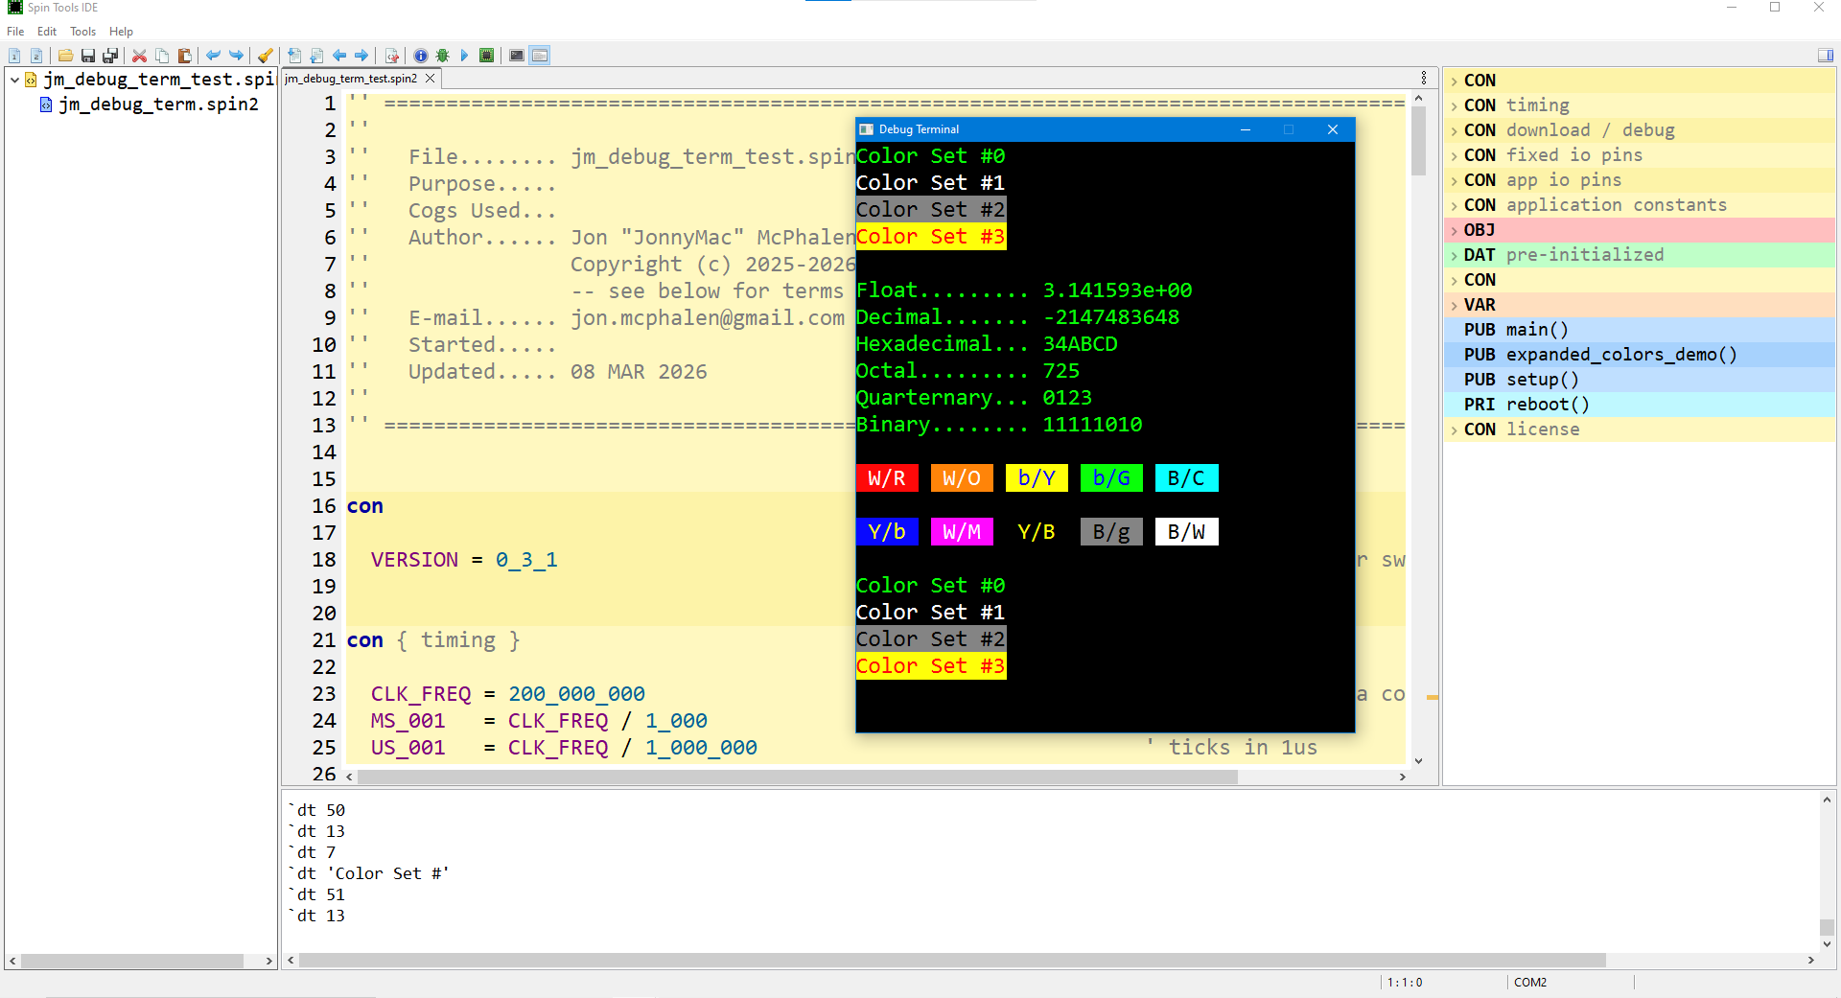Click the Undo arrow icon
Viewport: 1841px width, 998px height.
coord(213,56)
